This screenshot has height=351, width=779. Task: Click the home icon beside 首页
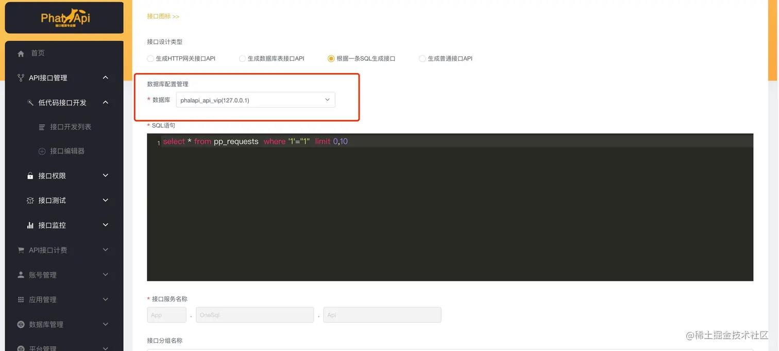(x=21, y=54)
